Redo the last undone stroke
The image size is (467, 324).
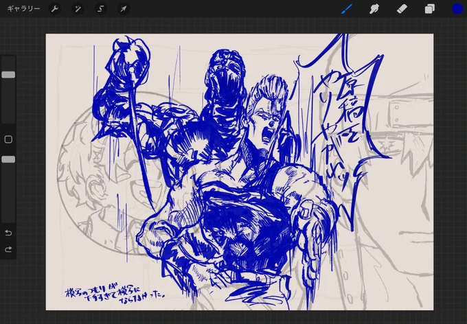pos(8,249)
